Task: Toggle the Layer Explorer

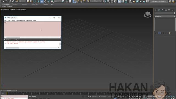Action: pyautogui.click(x=115, y=1)
